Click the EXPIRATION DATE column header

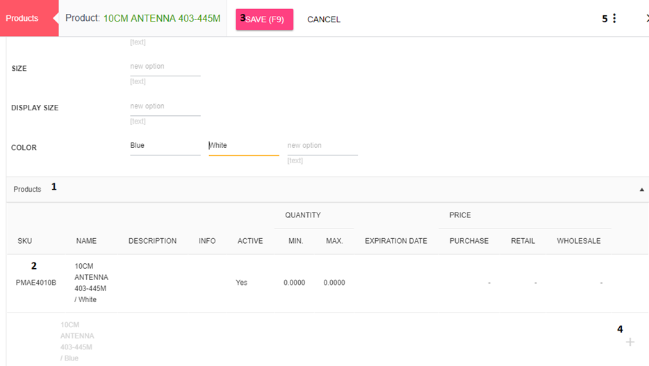click(396, 241)
